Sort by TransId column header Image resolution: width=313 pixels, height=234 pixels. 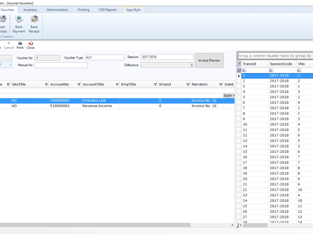coord(255,64)
